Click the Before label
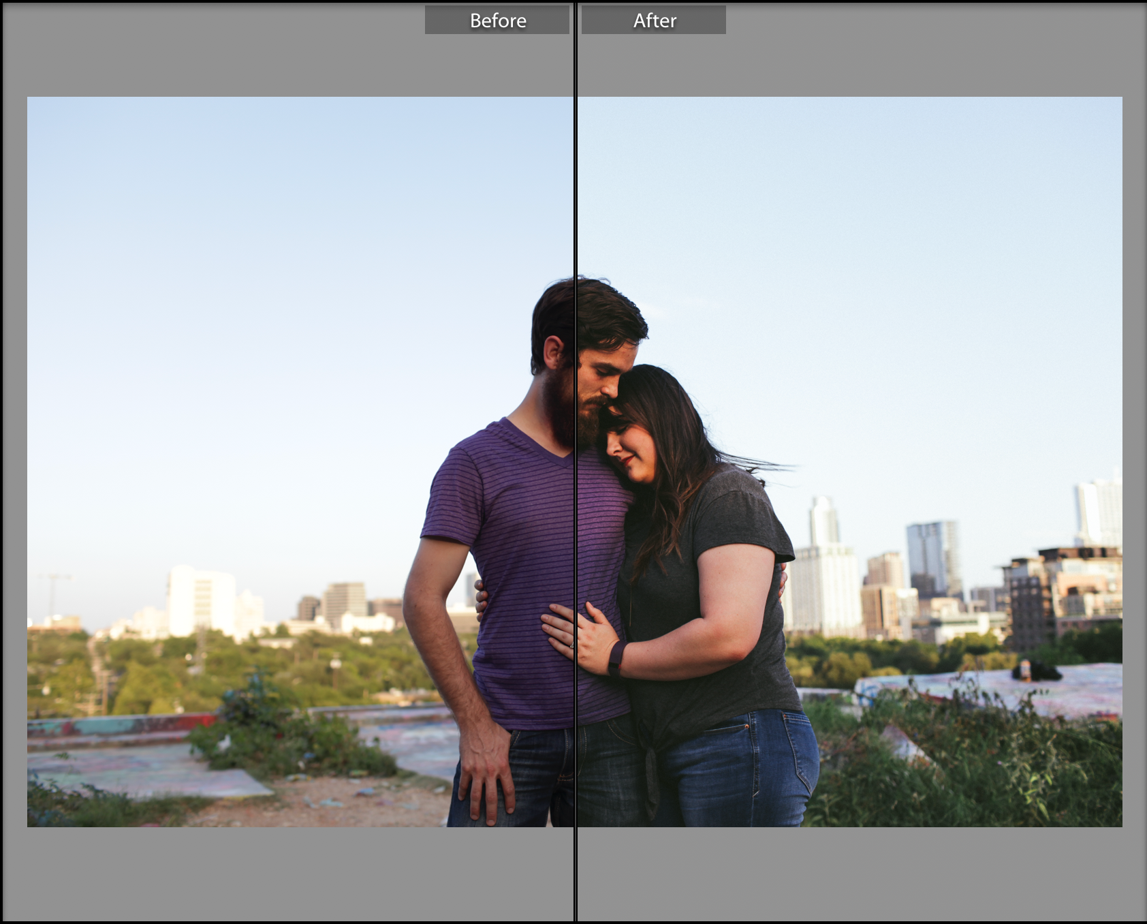This screenshot has height=924, width=1147. point(497,20)
